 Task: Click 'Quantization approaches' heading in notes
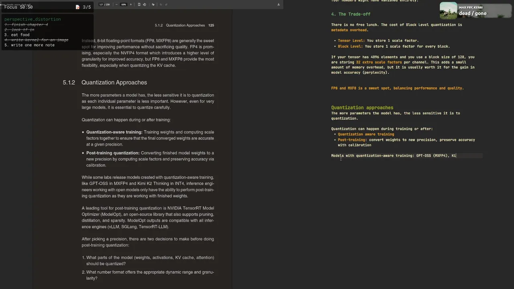click(x=362, y=108)
